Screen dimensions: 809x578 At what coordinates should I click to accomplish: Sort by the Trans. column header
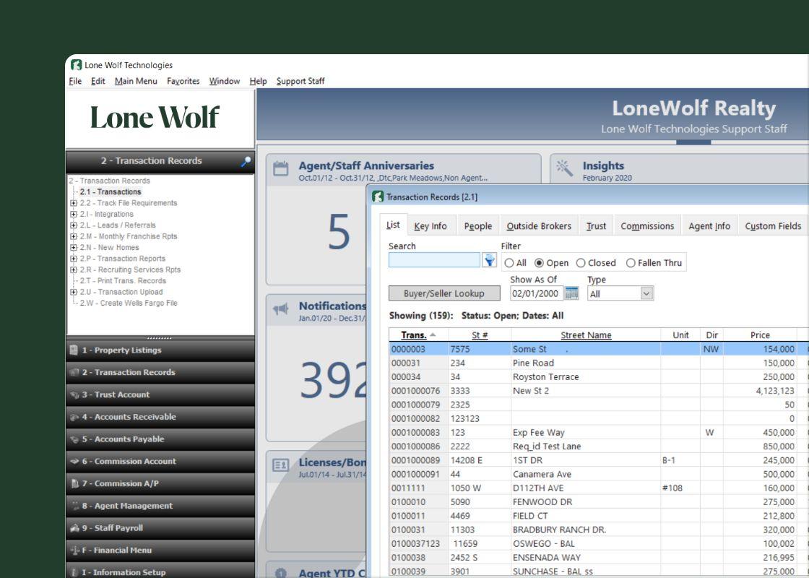pyautogui.click(x=418, y=335)
